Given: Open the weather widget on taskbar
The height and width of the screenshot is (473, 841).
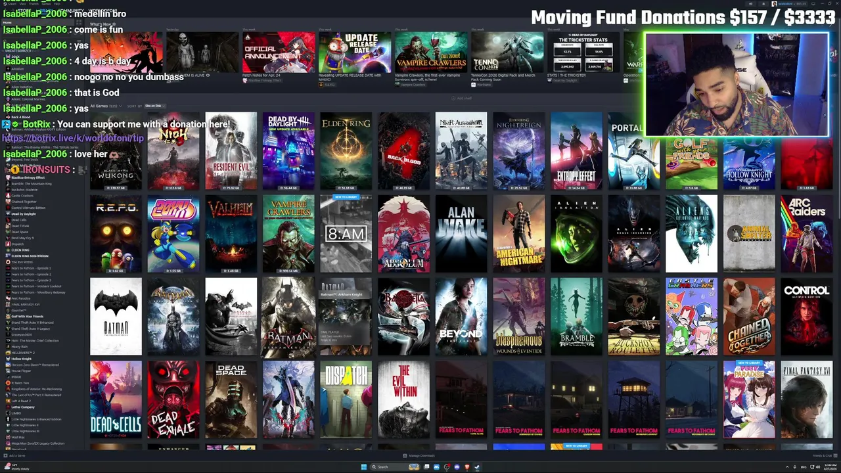Looking at the screenshot, I should 16,467.
